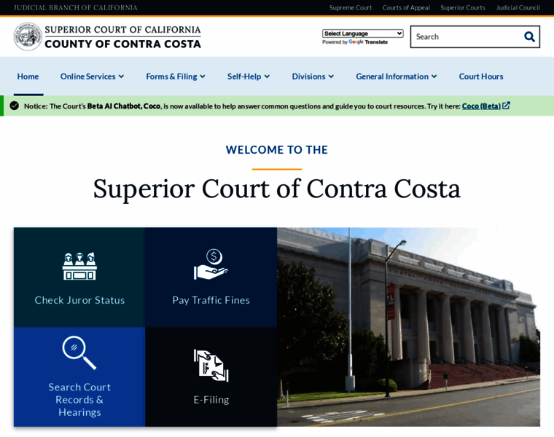Click the County of Contra Costa title text

(122, 44)
